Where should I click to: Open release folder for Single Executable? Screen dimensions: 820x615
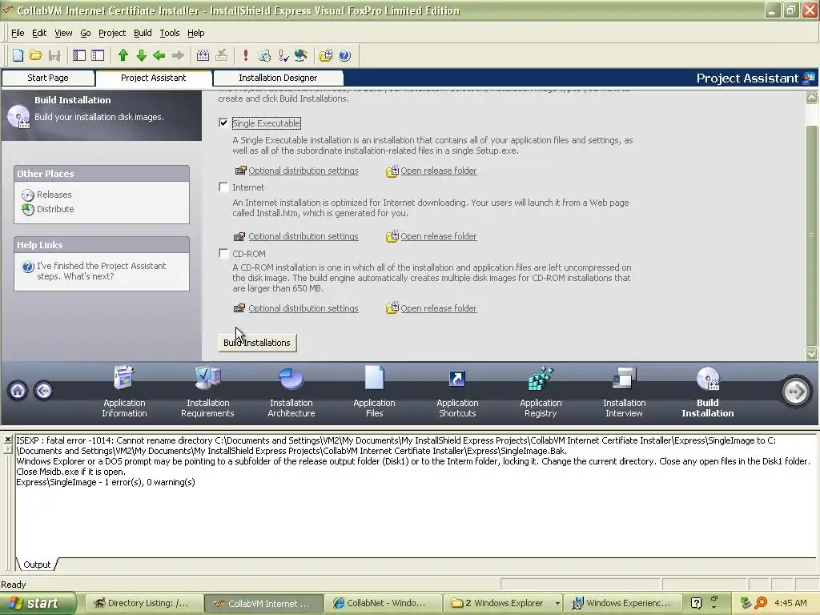pos(438,171)
